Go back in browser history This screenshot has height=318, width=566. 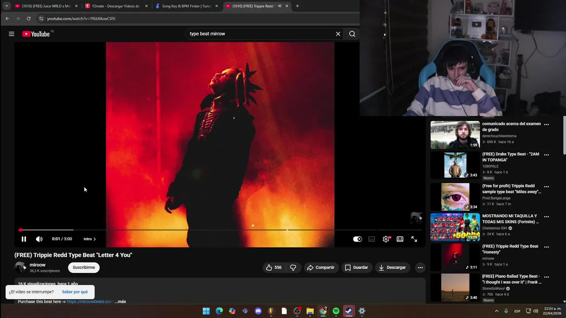pos(7,19)
